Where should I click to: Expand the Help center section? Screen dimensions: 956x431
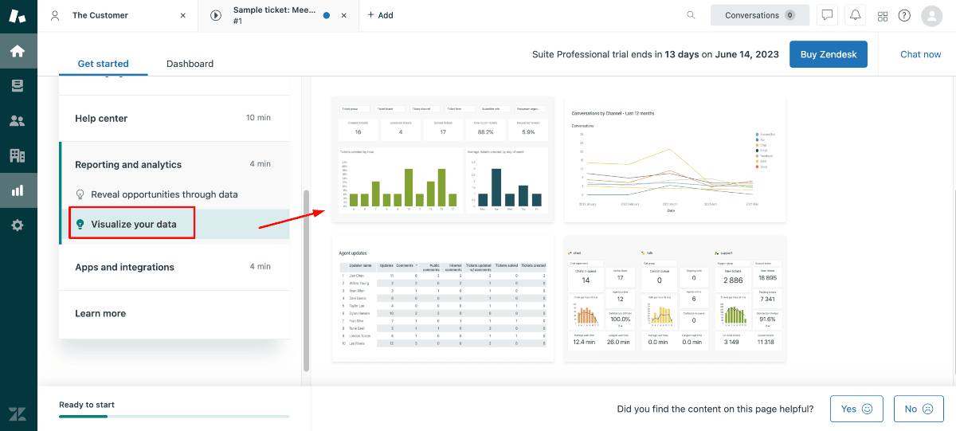click(x=173, y=119)
